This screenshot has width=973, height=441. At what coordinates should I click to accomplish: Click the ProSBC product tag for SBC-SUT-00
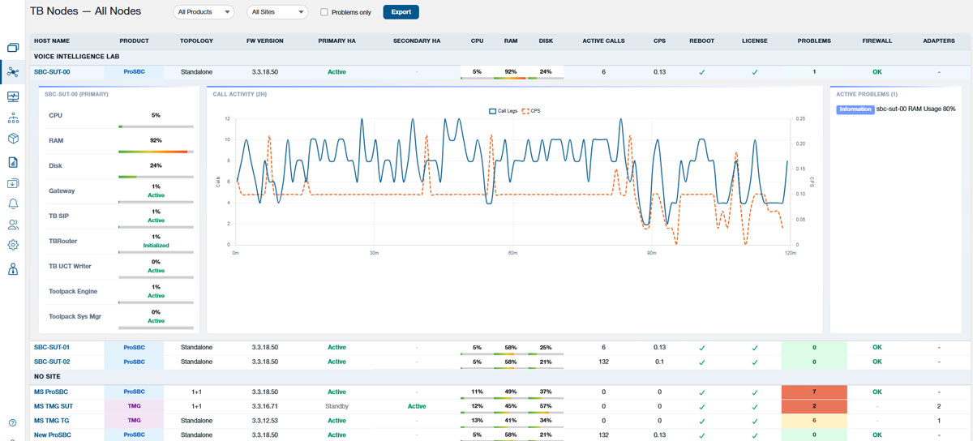click(x=134, y=72)
